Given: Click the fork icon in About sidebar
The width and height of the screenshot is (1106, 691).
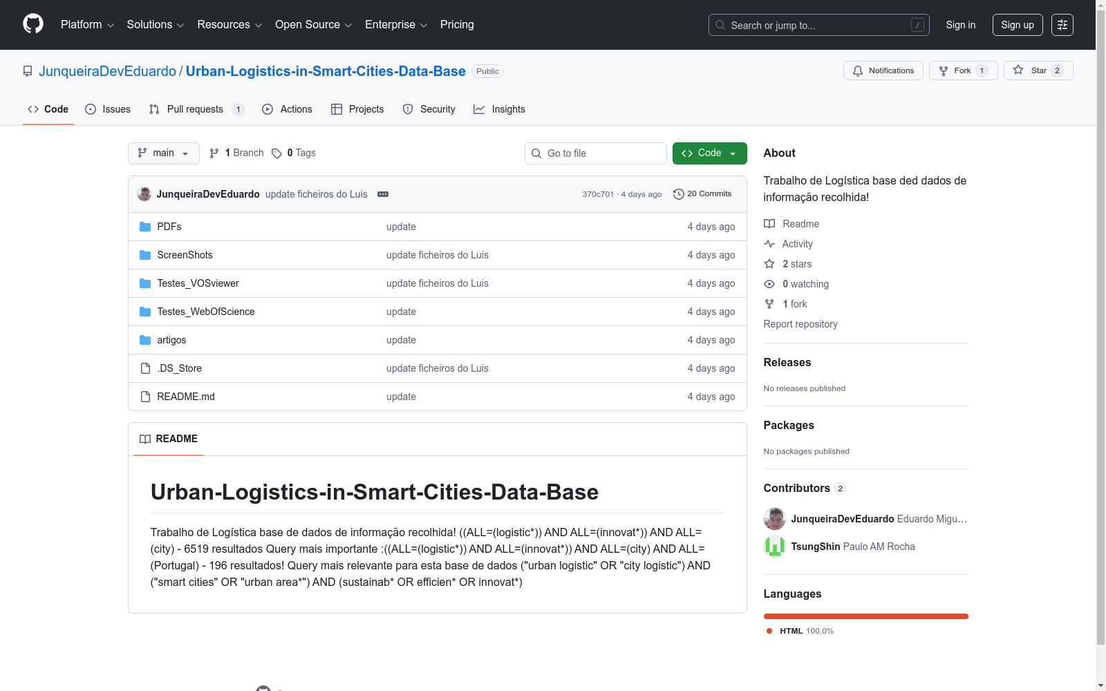Looking at the screenshot, I should tap(769, 304).
